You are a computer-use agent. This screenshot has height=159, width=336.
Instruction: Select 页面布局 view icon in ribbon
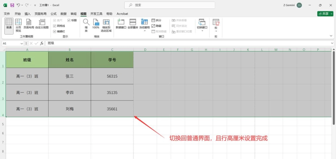click(29, 24)
